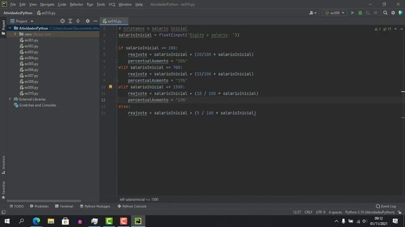Open the lock read-only status icon

click(399, 212)
